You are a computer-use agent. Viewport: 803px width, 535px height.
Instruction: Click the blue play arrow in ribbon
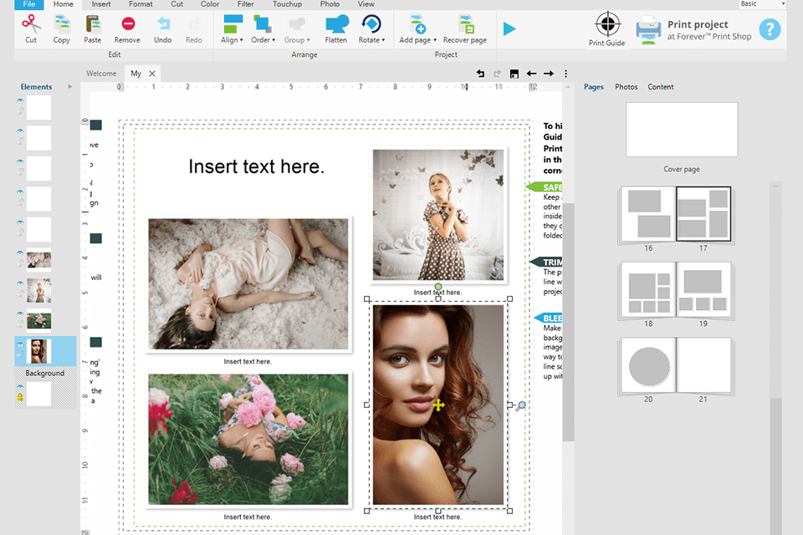(x=509, y=28)
